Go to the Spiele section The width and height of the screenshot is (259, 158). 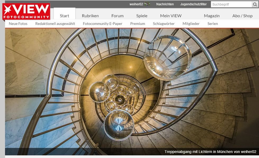[142, 16]
